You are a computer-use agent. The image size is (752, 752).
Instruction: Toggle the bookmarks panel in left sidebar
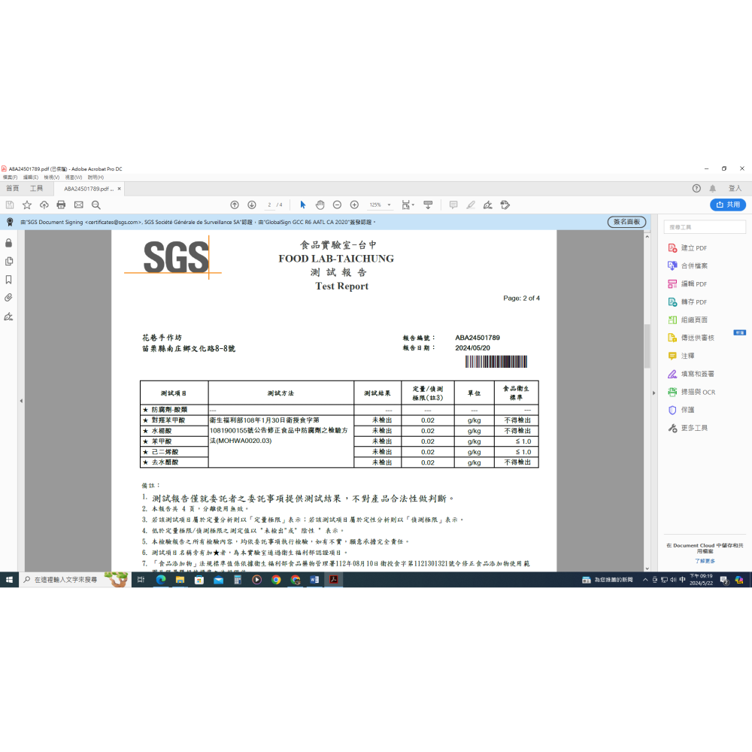click(x=8, y=280)
